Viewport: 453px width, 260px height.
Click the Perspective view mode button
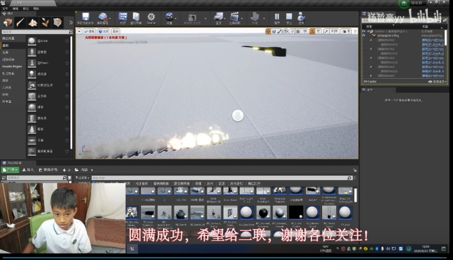[x=89, y=31]
